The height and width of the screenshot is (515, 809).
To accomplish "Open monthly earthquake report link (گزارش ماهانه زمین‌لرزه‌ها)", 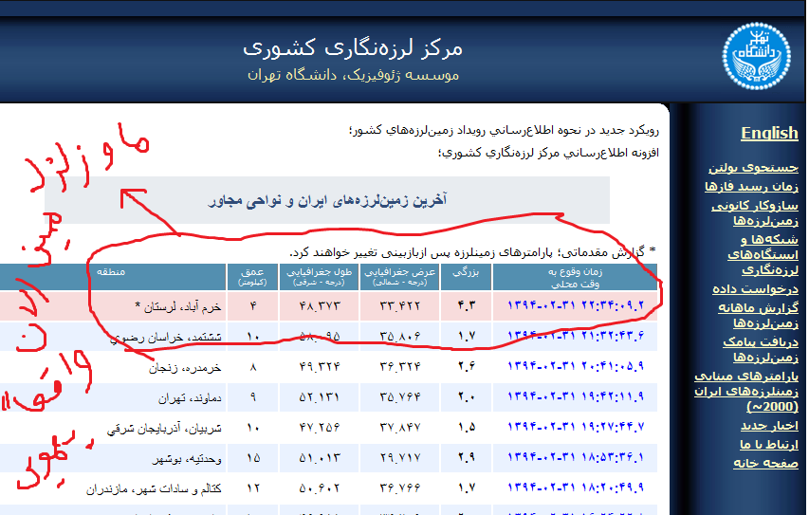I will tap(759, 315).
